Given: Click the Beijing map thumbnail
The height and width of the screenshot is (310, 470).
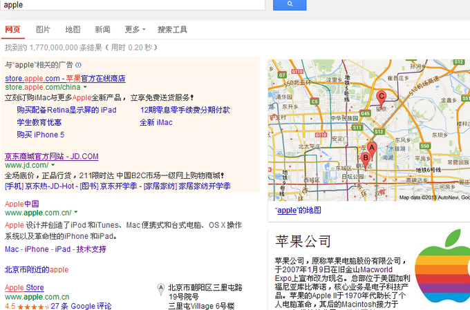Looking at the screenshot, I should pyautogui.click(x=369, y=130).
